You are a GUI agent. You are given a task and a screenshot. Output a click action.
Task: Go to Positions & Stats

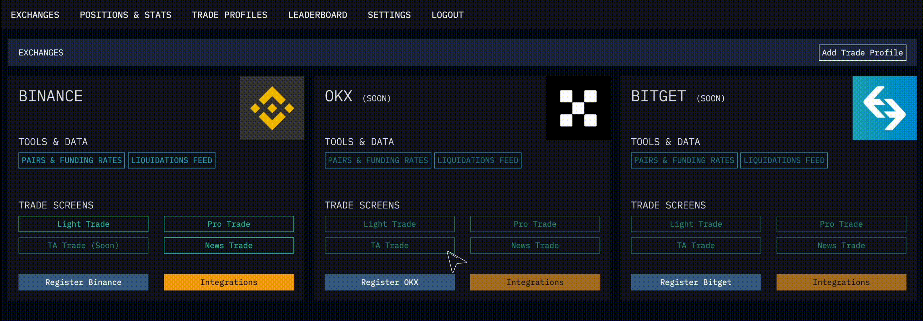pos(125,15)
